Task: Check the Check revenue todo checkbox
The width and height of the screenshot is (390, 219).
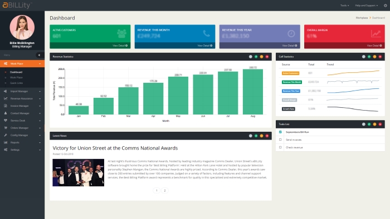Action: (280, 147)
